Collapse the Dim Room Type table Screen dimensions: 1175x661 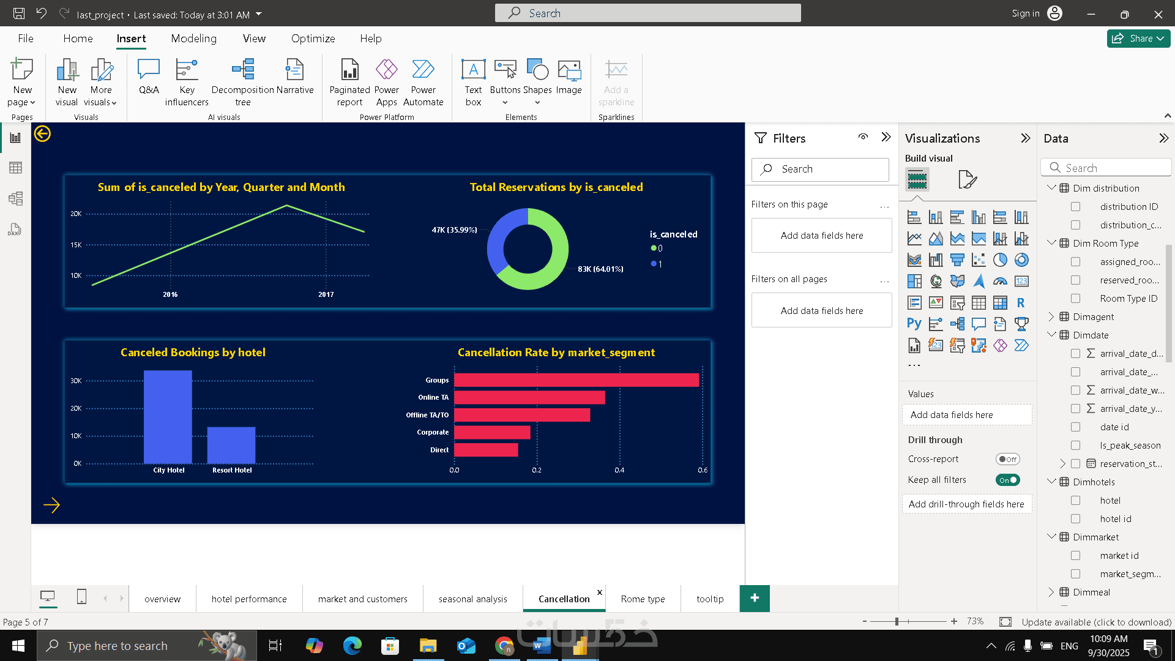(x=1051, y=243)
